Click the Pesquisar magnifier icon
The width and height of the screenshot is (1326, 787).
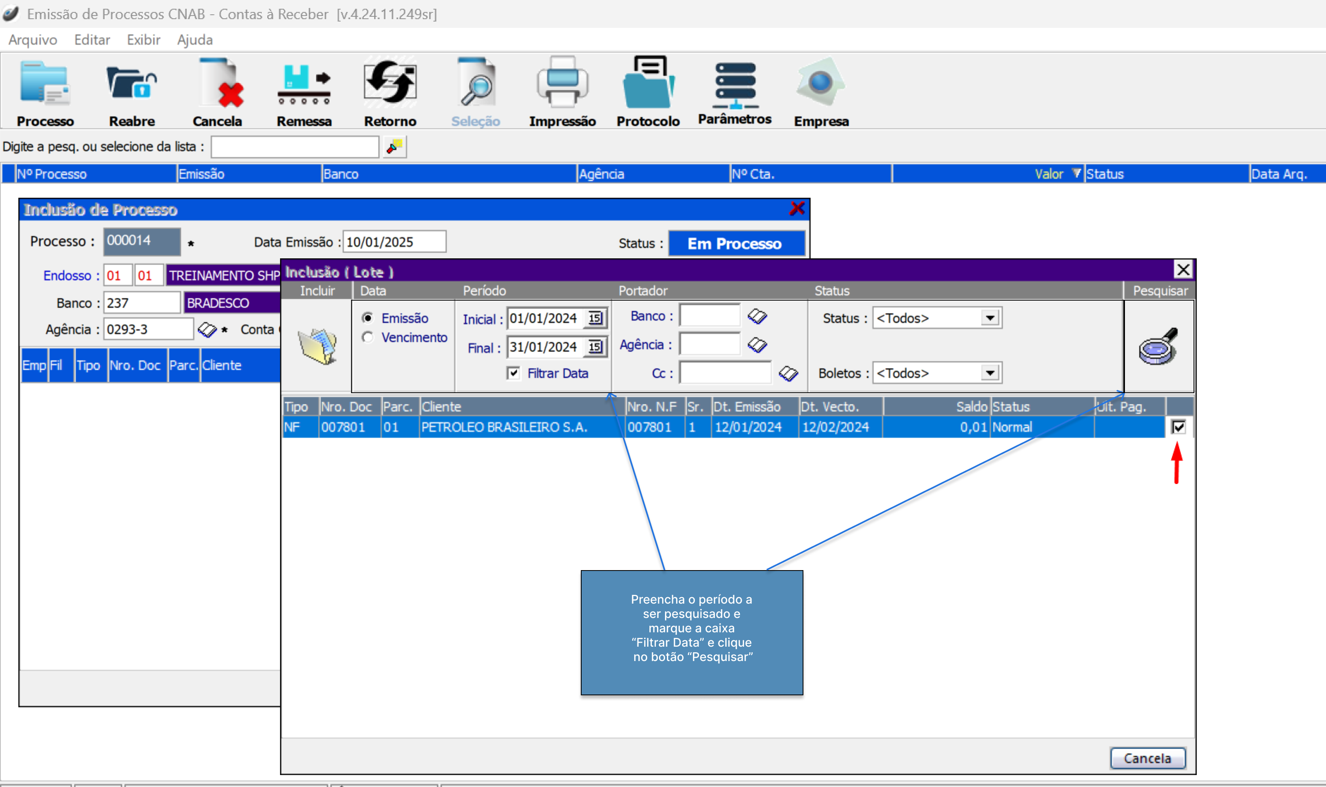pyautogui.click(x=1158, y=346)
